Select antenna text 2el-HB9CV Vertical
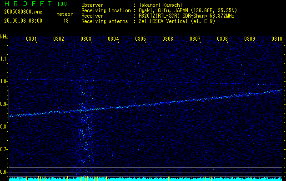Image resolution: width=286 pixels, height=181 pixels. click(163, 21)
